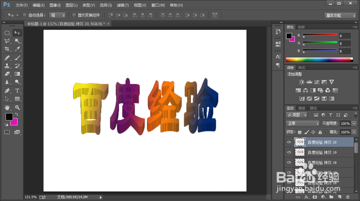Select the Eraser tool
360x201 pixels.
pos(7,74)
